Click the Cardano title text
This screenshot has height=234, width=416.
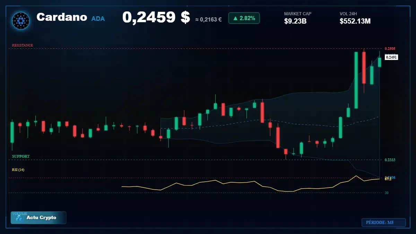[62, 17]
